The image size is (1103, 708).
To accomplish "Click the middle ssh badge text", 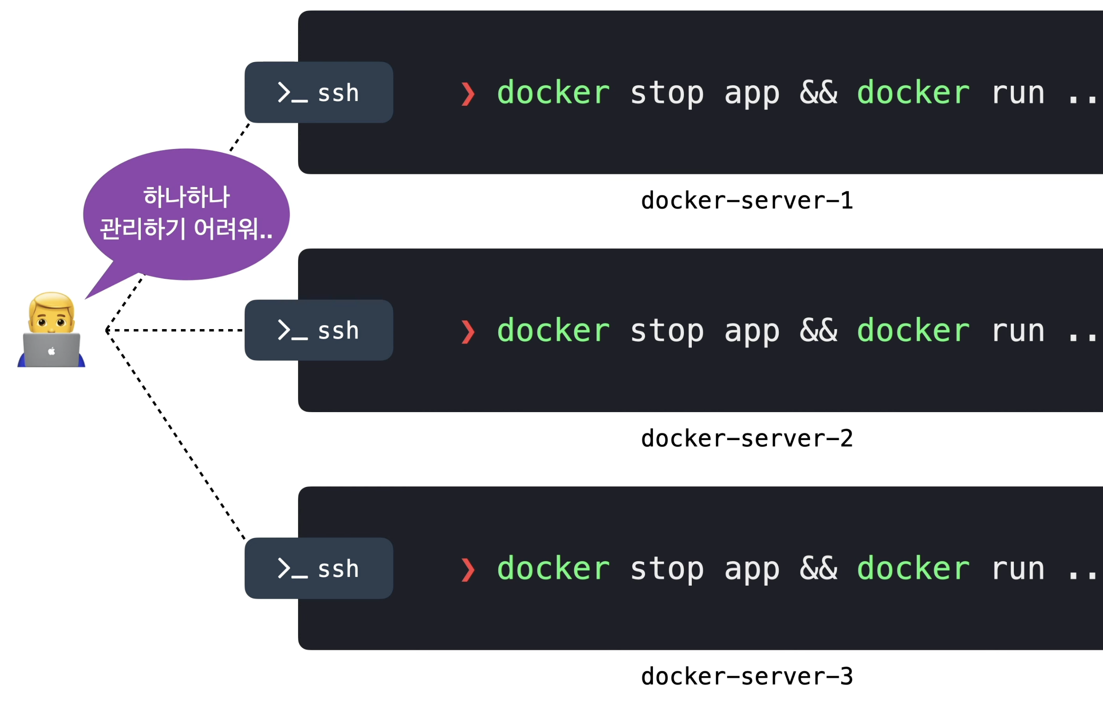I will 338,330.
